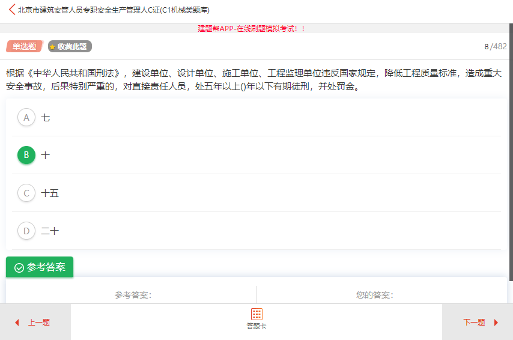This screenshot has height=340, width=513.
Task: Open the 答题卡 grid icon
Action: coord(256,314)
